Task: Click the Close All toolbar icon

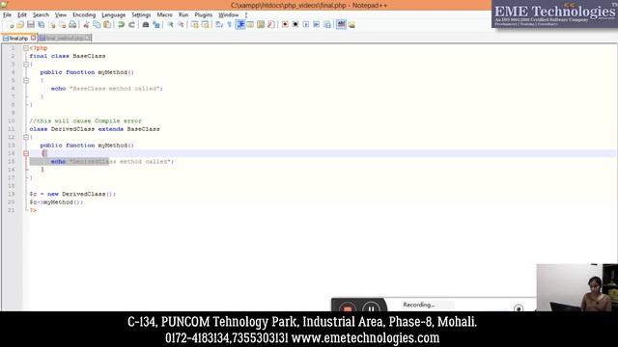Action: (x=62, y=25)
